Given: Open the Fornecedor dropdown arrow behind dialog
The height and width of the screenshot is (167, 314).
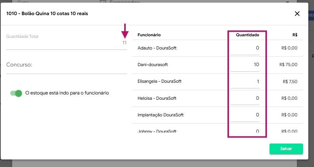Looking at the screenshot, I should pyautogui.click(x=287, y=2).
